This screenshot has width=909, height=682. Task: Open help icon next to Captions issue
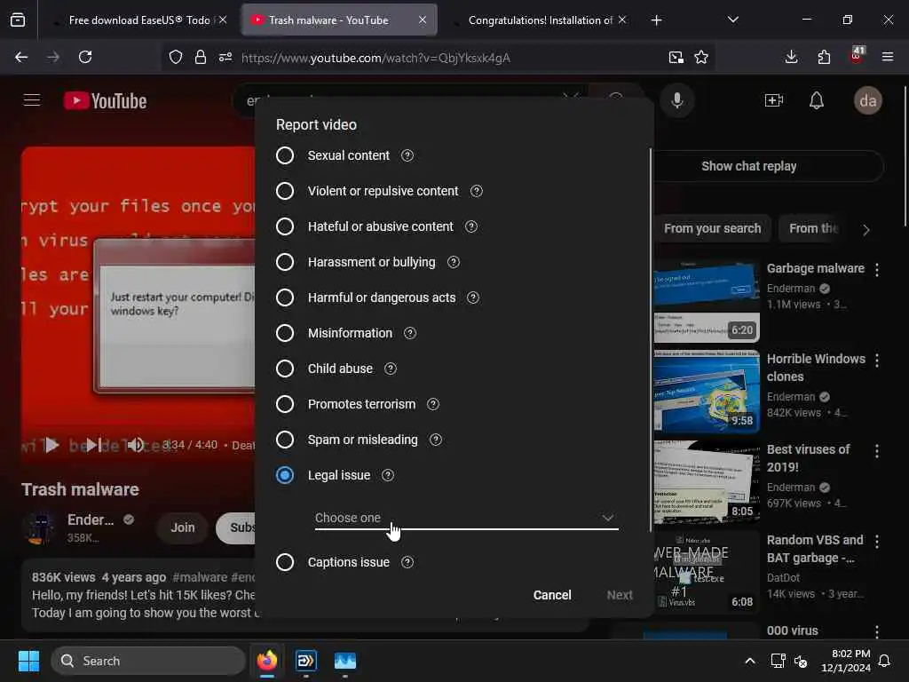(x=407, y=562)
